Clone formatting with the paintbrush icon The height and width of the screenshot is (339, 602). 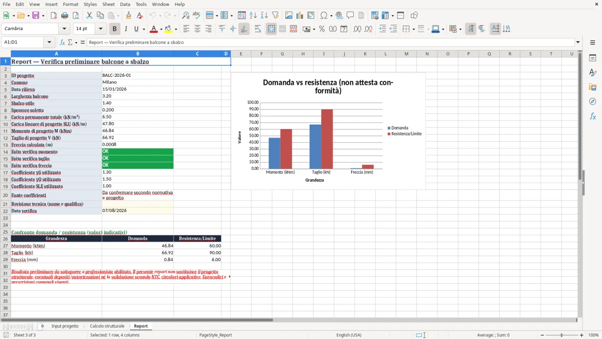pyautogui.click(x=128, y=16)
